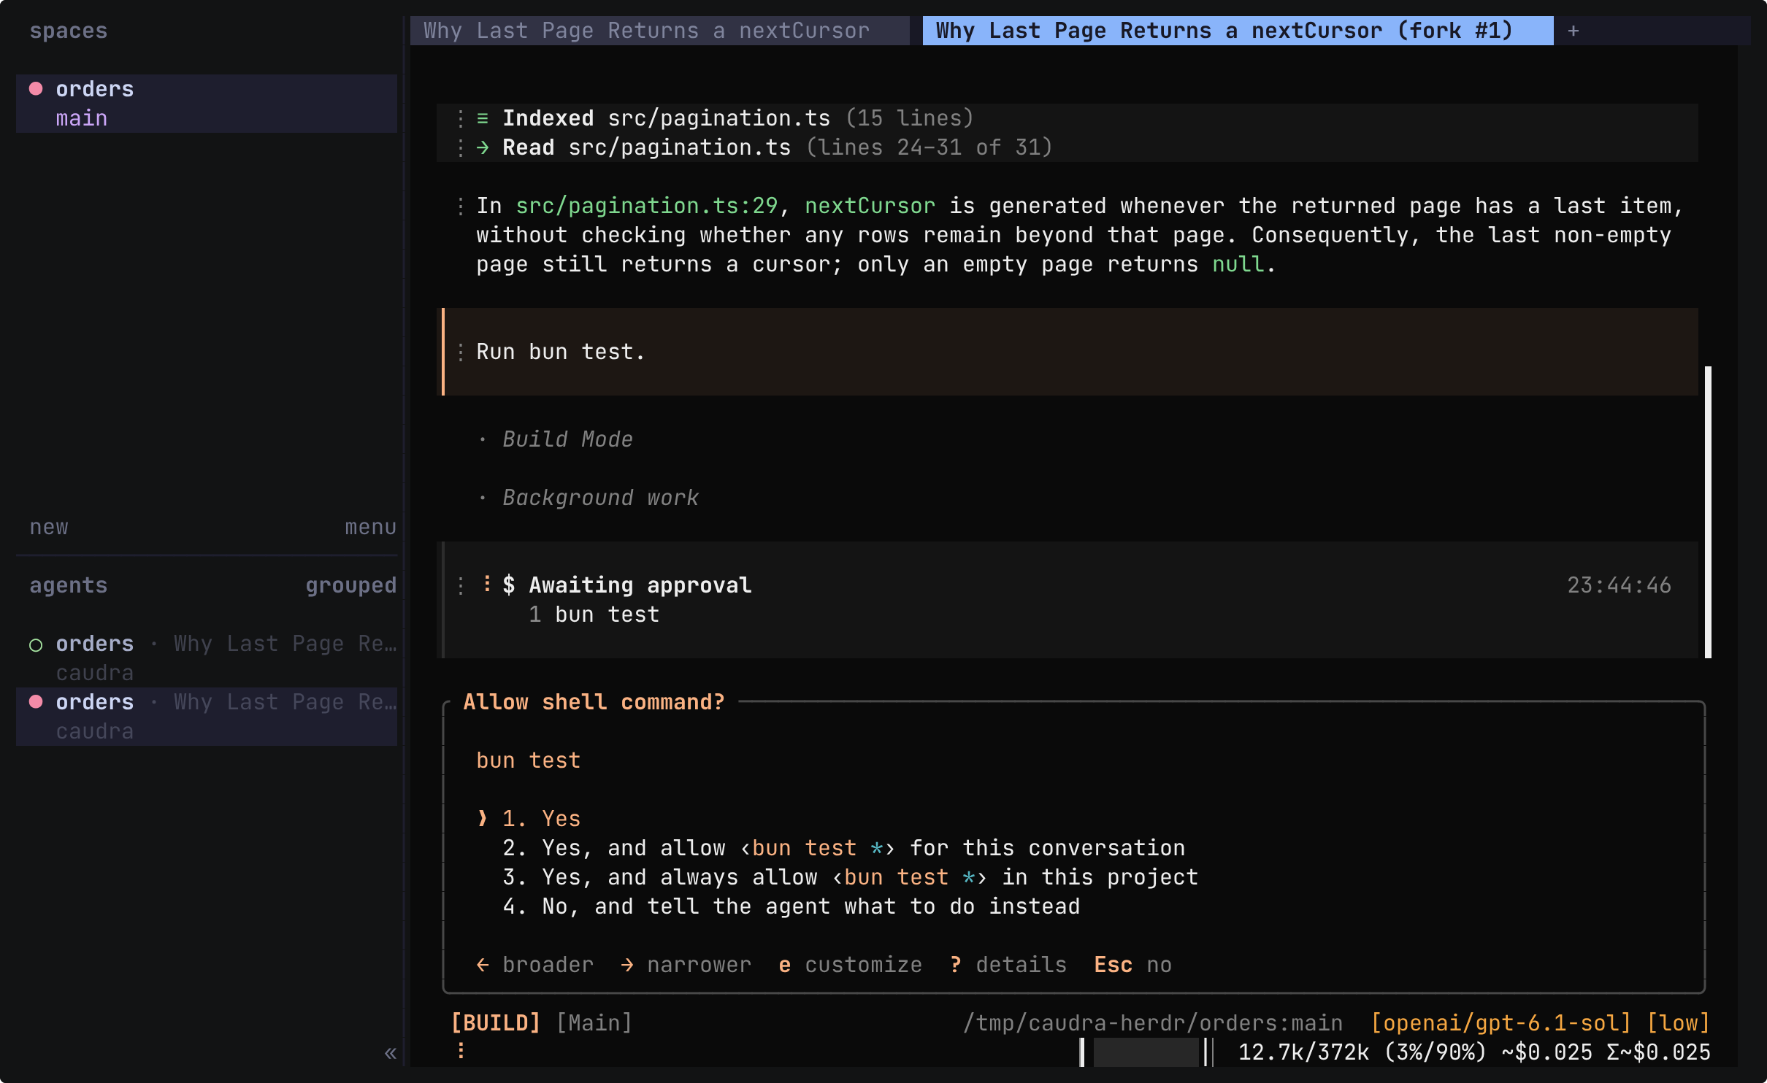Expand the 'Background work' item
This screenshot has height=1083, width=1767.
tap(600, 498)
